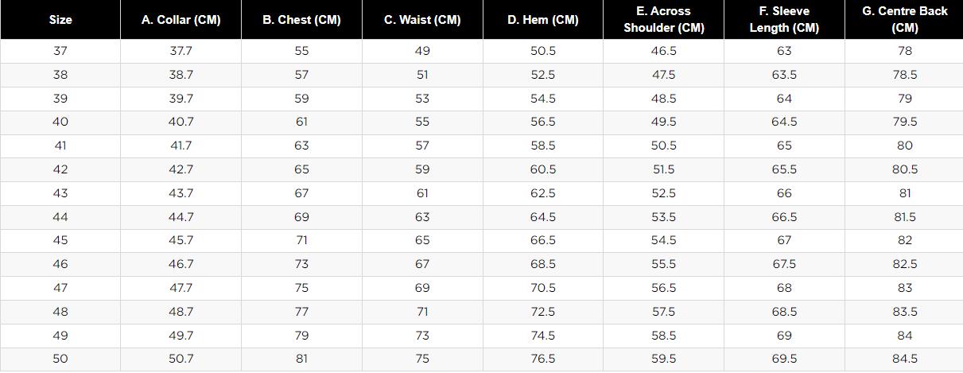Select collar value 40.7 for size 40
Image resolution: width=963 pixels, height=373 pixels.
[181, 122]
